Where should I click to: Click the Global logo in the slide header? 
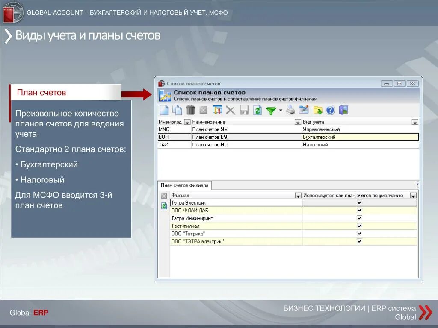point(13,12)
